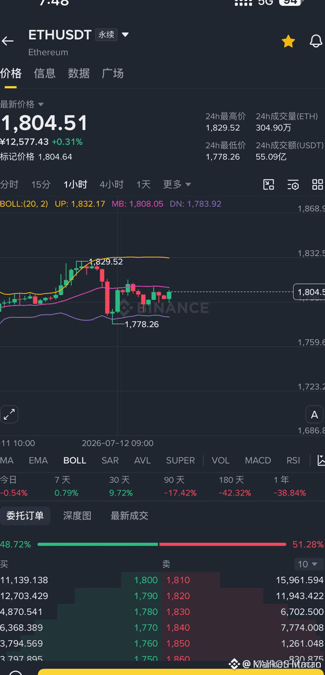Open the chart drawing tools icon

(x=269, y=184)
